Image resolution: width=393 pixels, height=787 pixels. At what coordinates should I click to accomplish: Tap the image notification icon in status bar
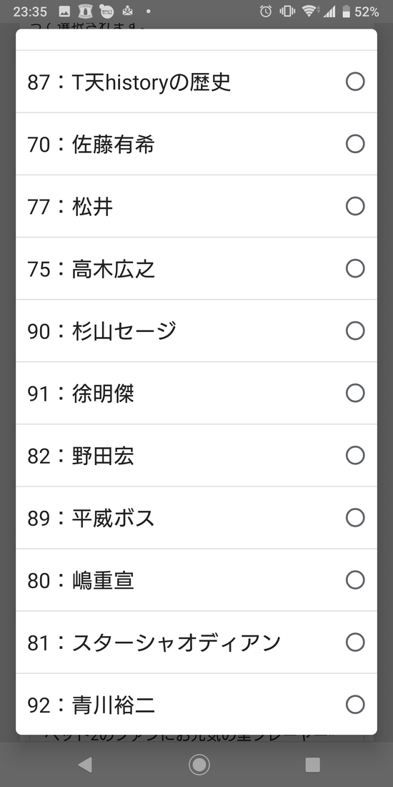64,11
